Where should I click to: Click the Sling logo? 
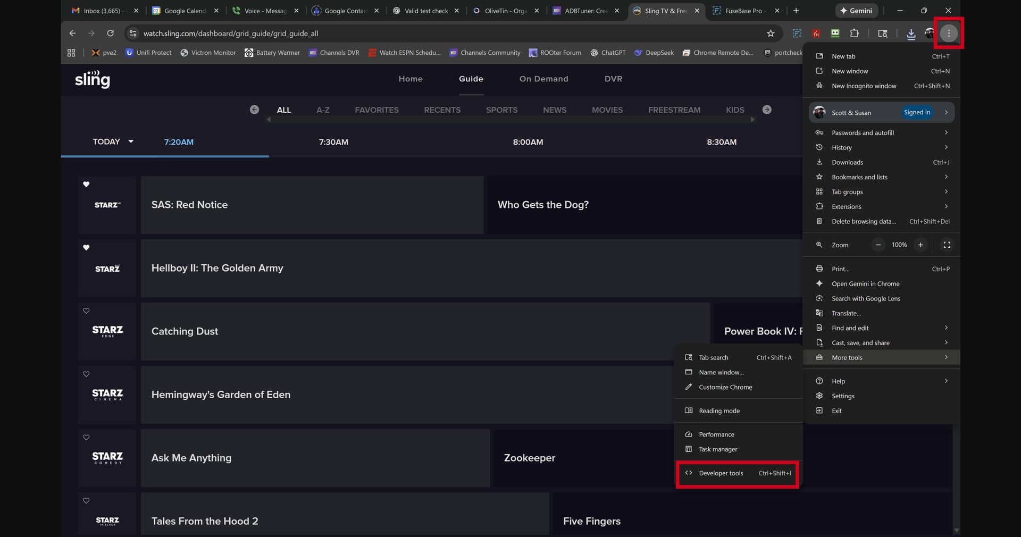[x=93, y=79]
